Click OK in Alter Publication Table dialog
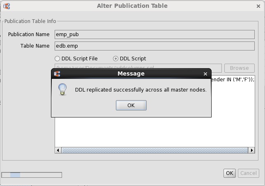The height and width of the screenshot is (186, 265). (x=230, y=173)
